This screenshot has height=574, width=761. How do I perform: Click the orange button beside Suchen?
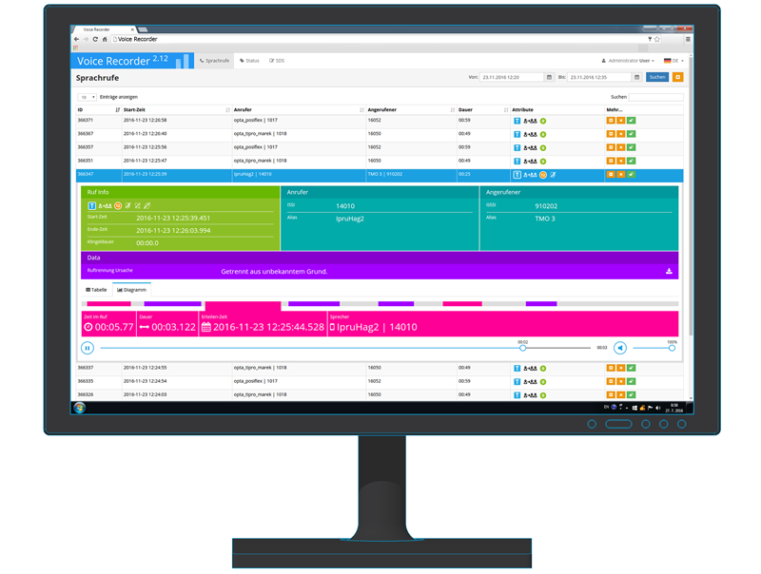678,77
